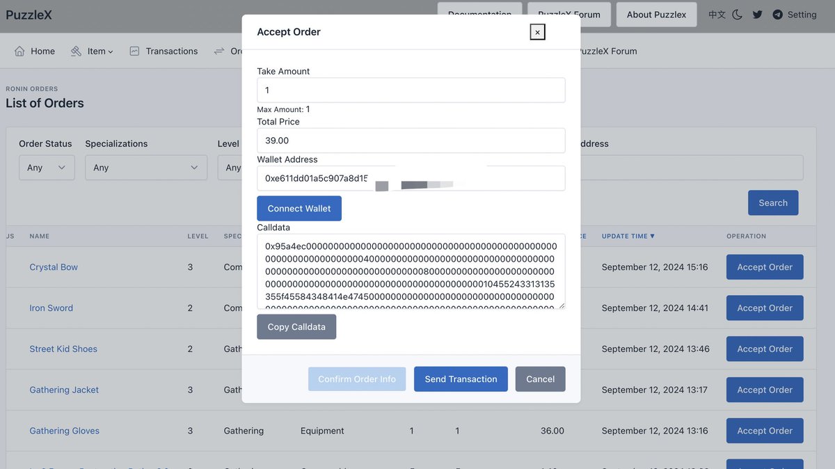Viewport: 835px width, 469px height.
Task: Open the Telegram channel icon
Action: click(x=777, y=14)
